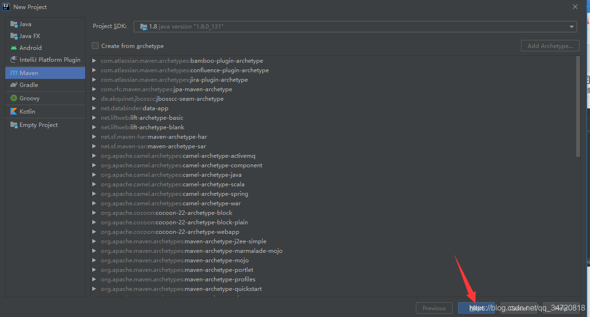Select cocoon-22-archetype-block row
Image resolution: width=590 pixels, height=317 pixels.
tap(333, 213)
